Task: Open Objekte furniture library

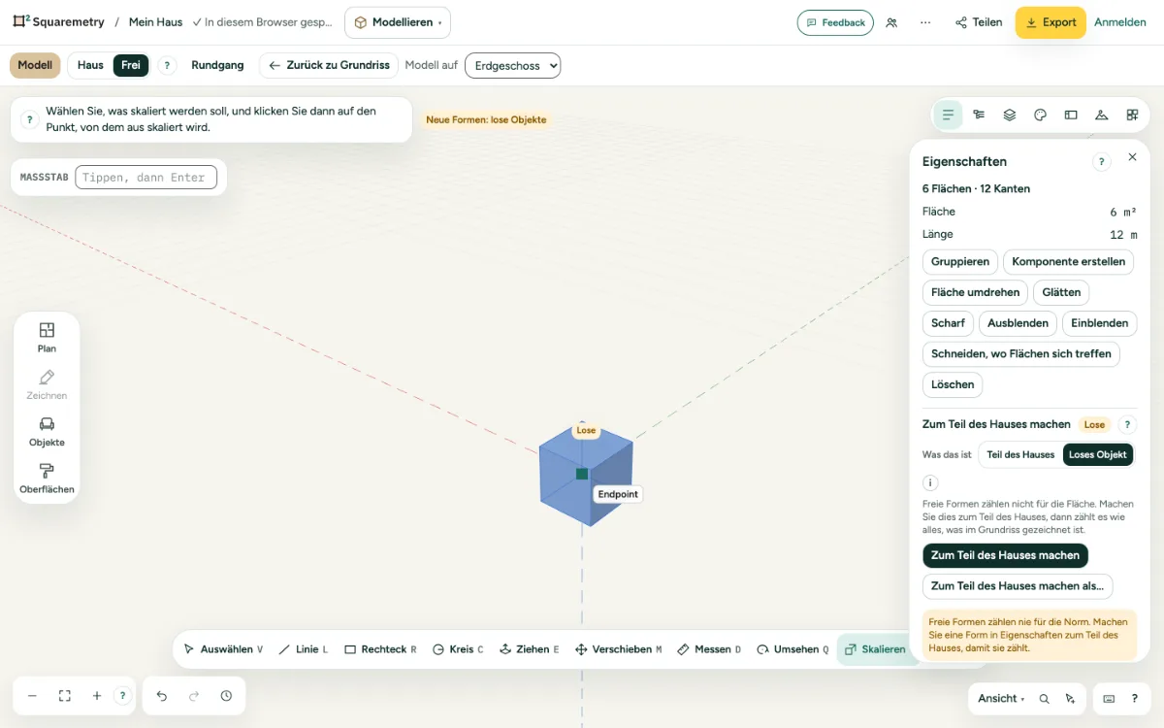Action: pyautogui.click(x=47, y=431)
